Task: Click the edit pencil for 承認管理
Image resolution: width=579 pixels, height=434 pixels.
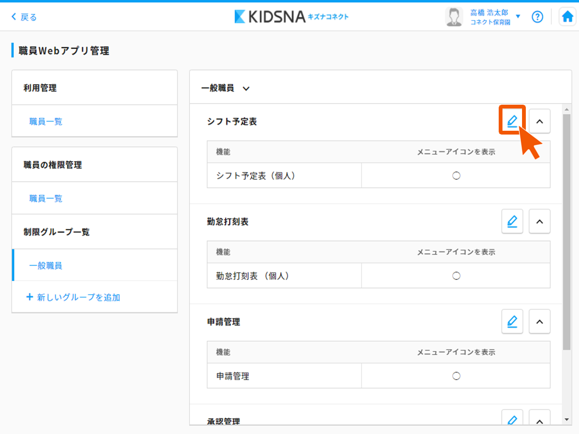Action: (x=512, y=419)
